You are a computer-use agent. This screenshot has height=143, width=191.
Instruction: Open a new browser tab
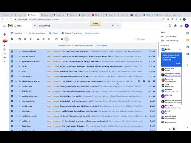click(x=183, y=15)
